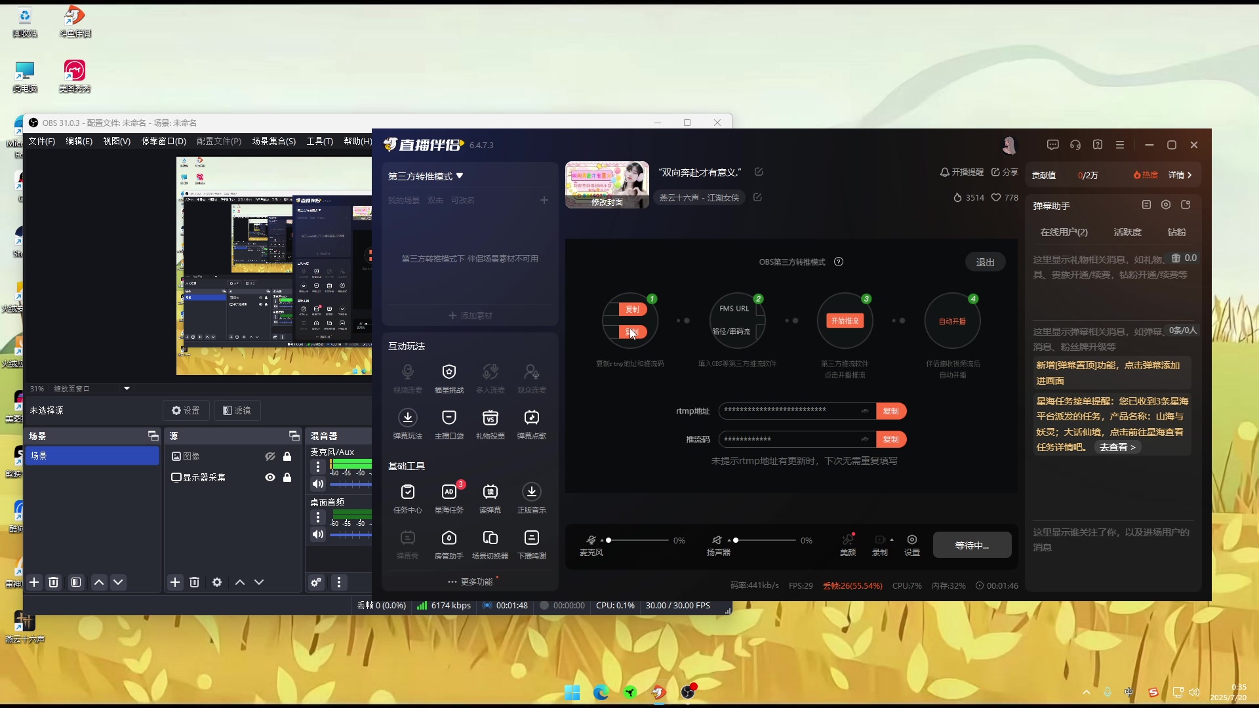Mute 桌面音频 in OBS mixer
This screenshot has width=1259, height=708.
[318, 534]
